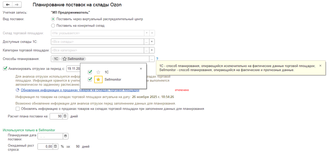
Task: Clear the 'Категории торговой площадки' field
Action: pyautogui.click(x=152, y=50)
